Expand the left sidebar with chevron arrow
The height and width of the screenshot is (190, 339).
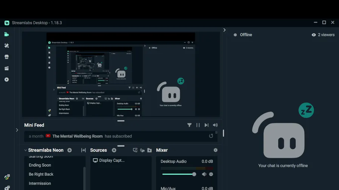coord(17,130)
